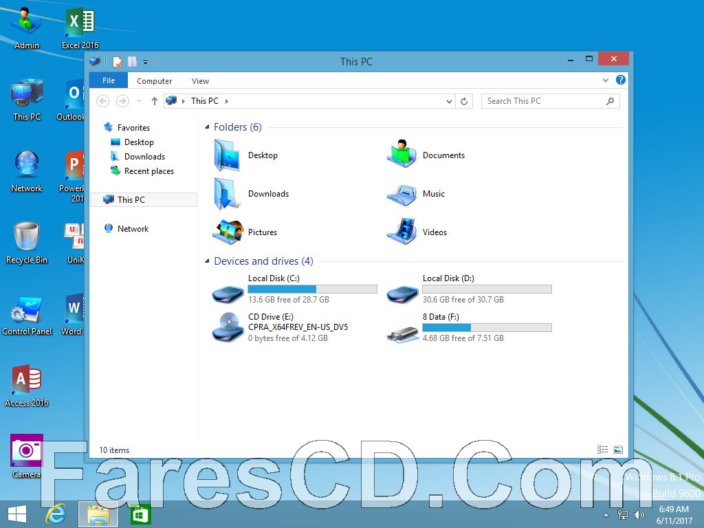Click the search magnifier icon
Image resolution: width=704 pixels, height=528 pixels.
(610, 102)
